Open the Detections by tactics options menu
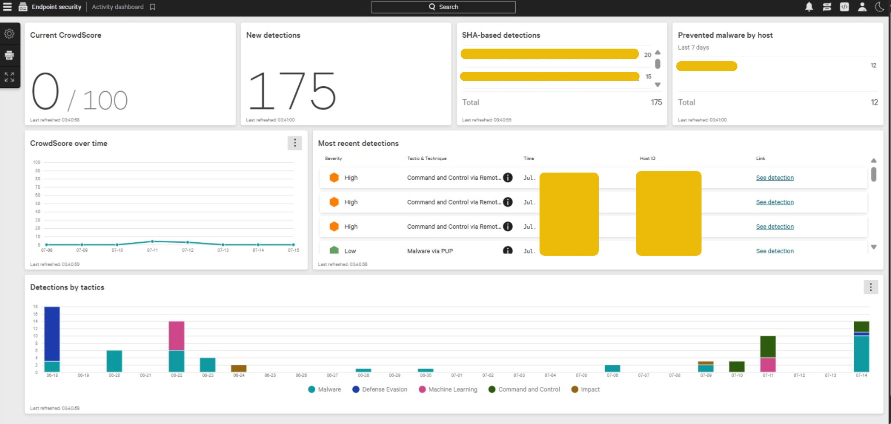This screenshot has width=891, height=424. [x=871, y=287]
